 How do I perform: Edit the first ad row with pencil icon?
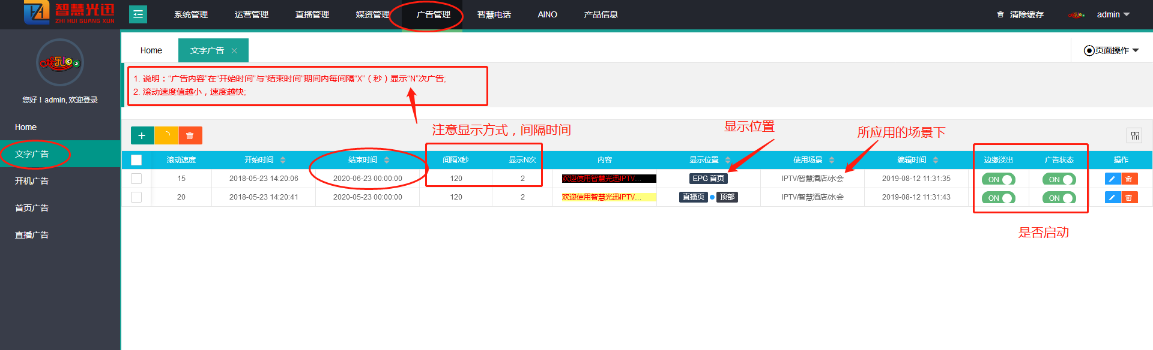click(x=1112, y=179)
